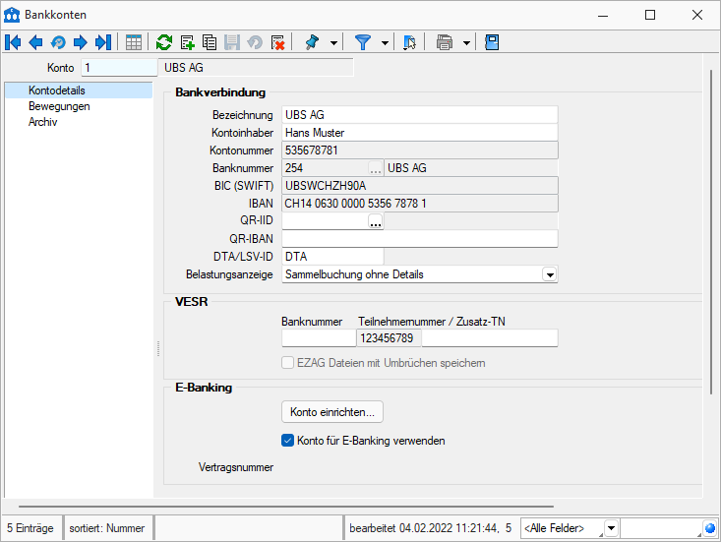Click the round blue search record icon
This screenshot has width=721, height=542.
[x=58, y=42]
